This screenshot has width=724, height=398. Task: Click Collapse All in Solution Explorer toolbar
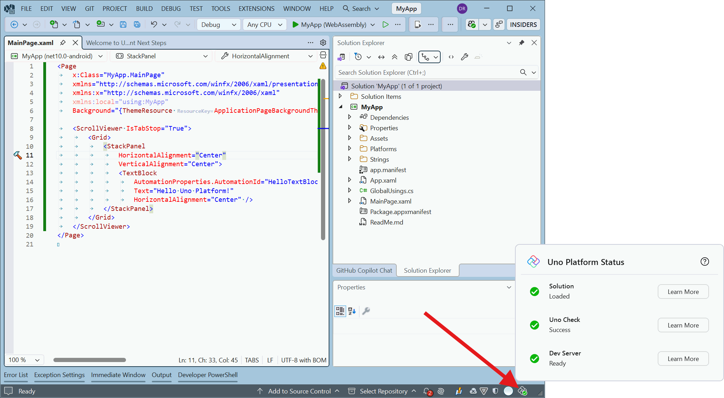395,57
